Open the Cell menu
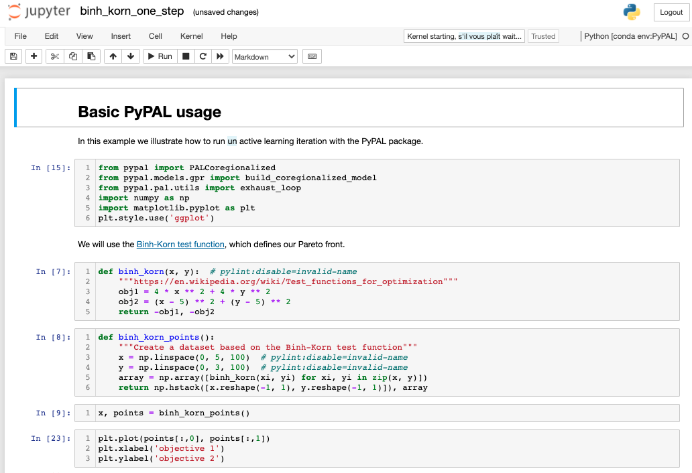692x473 pixels. (x=156, y=36)
